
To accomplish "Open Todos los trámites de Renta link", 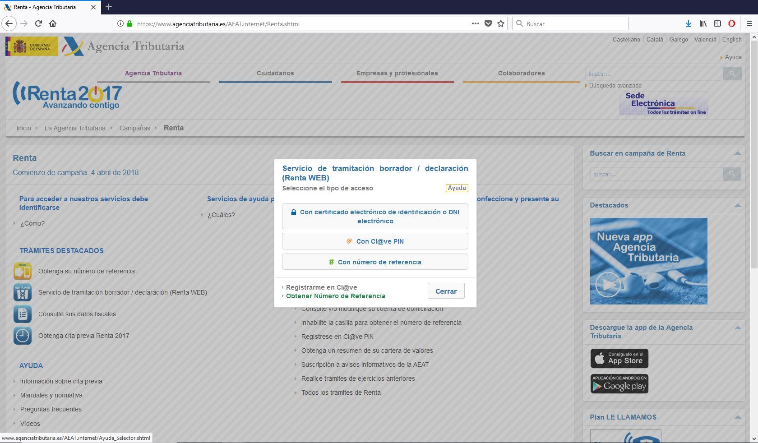I will 341,392.
